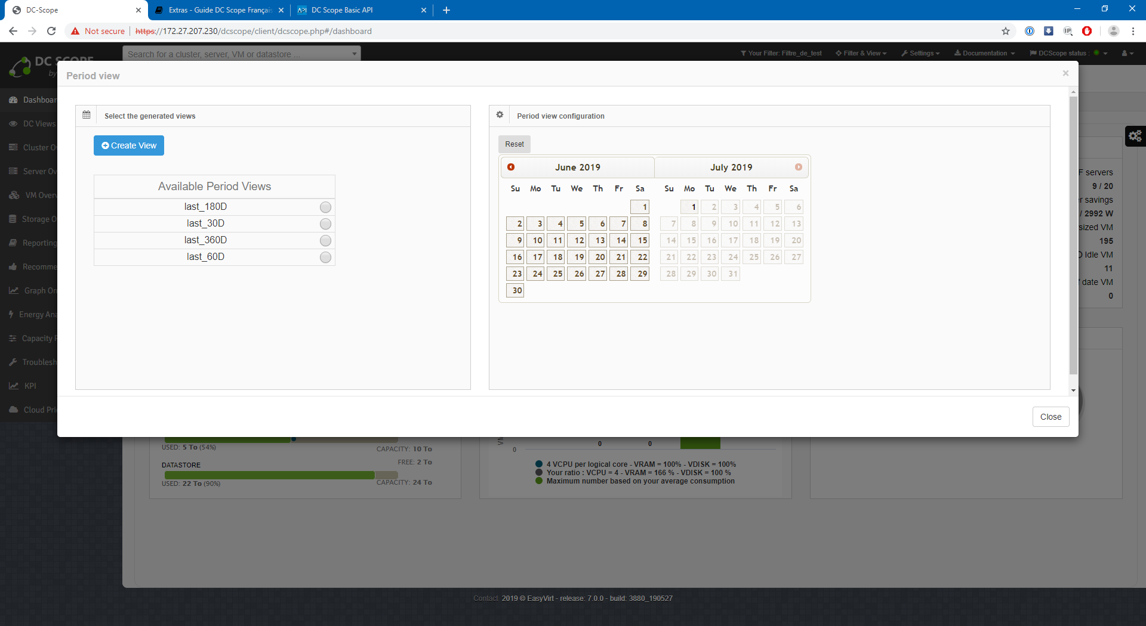Expand the Filter & View dropdown
The image size is (1146, 626).
click(x=861, y=53)
